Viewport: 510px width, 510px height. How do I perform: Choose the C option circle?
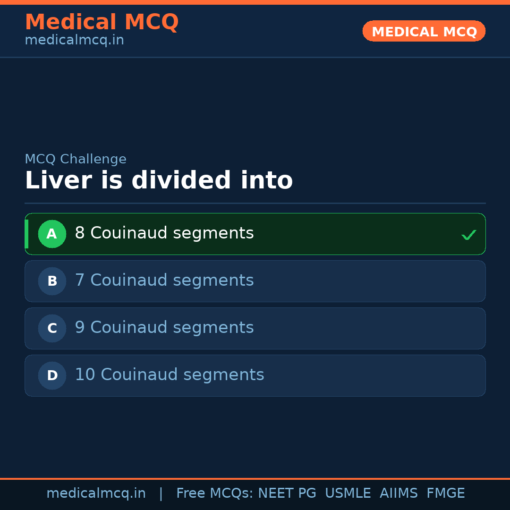(x=52, y=328)
